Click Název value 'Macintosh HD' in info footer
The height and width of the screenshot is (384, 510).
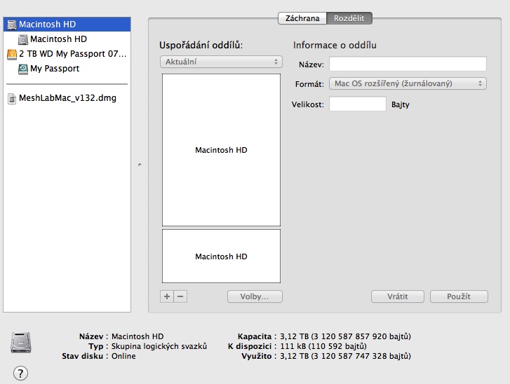(137, 336)
